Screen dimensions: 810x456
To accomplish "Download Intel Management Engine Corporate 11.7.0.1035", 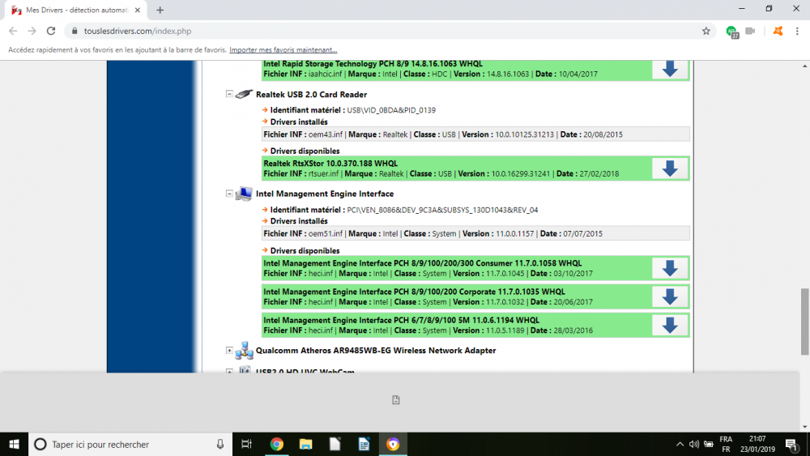I will [x=670, y=296].
